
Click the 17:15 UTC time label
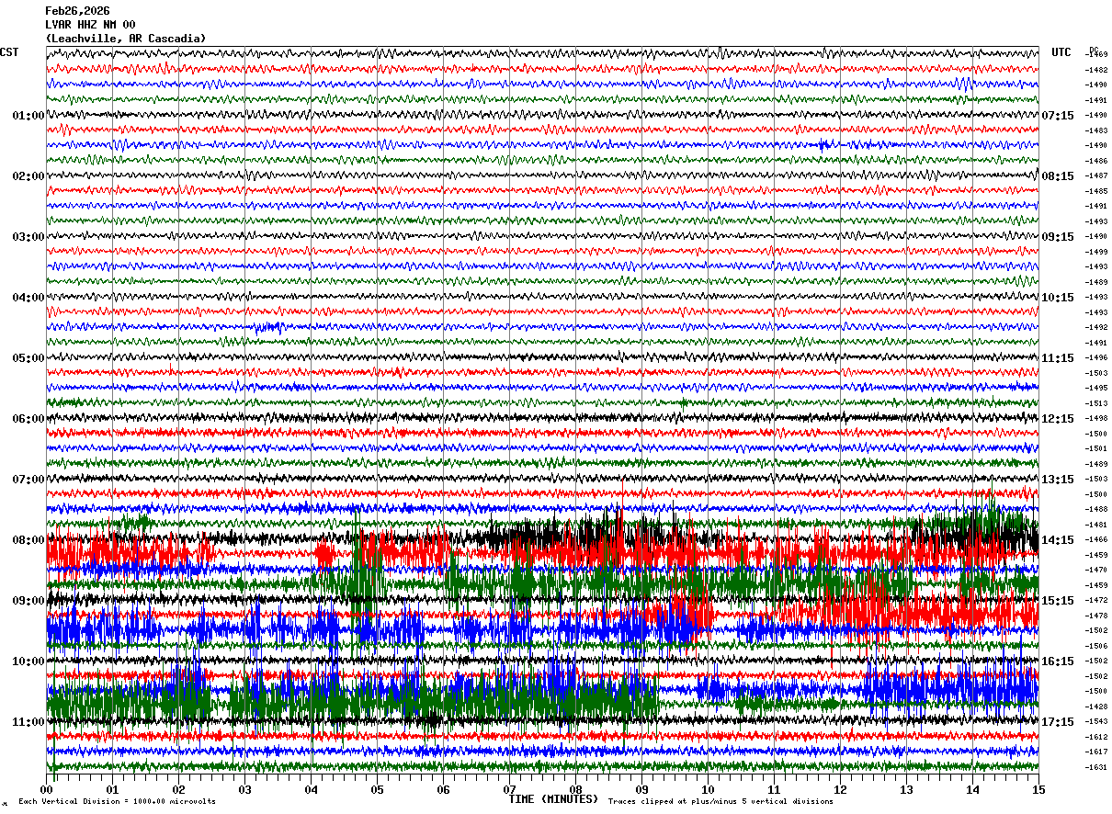coord(1058,722)
